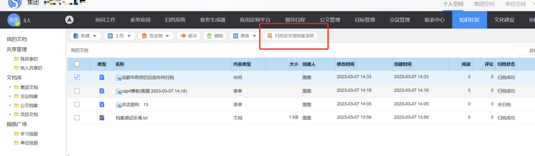Check the 讲话提纲：13 row checkbox
Screen dimensions: 535x156
pos(77,104)
